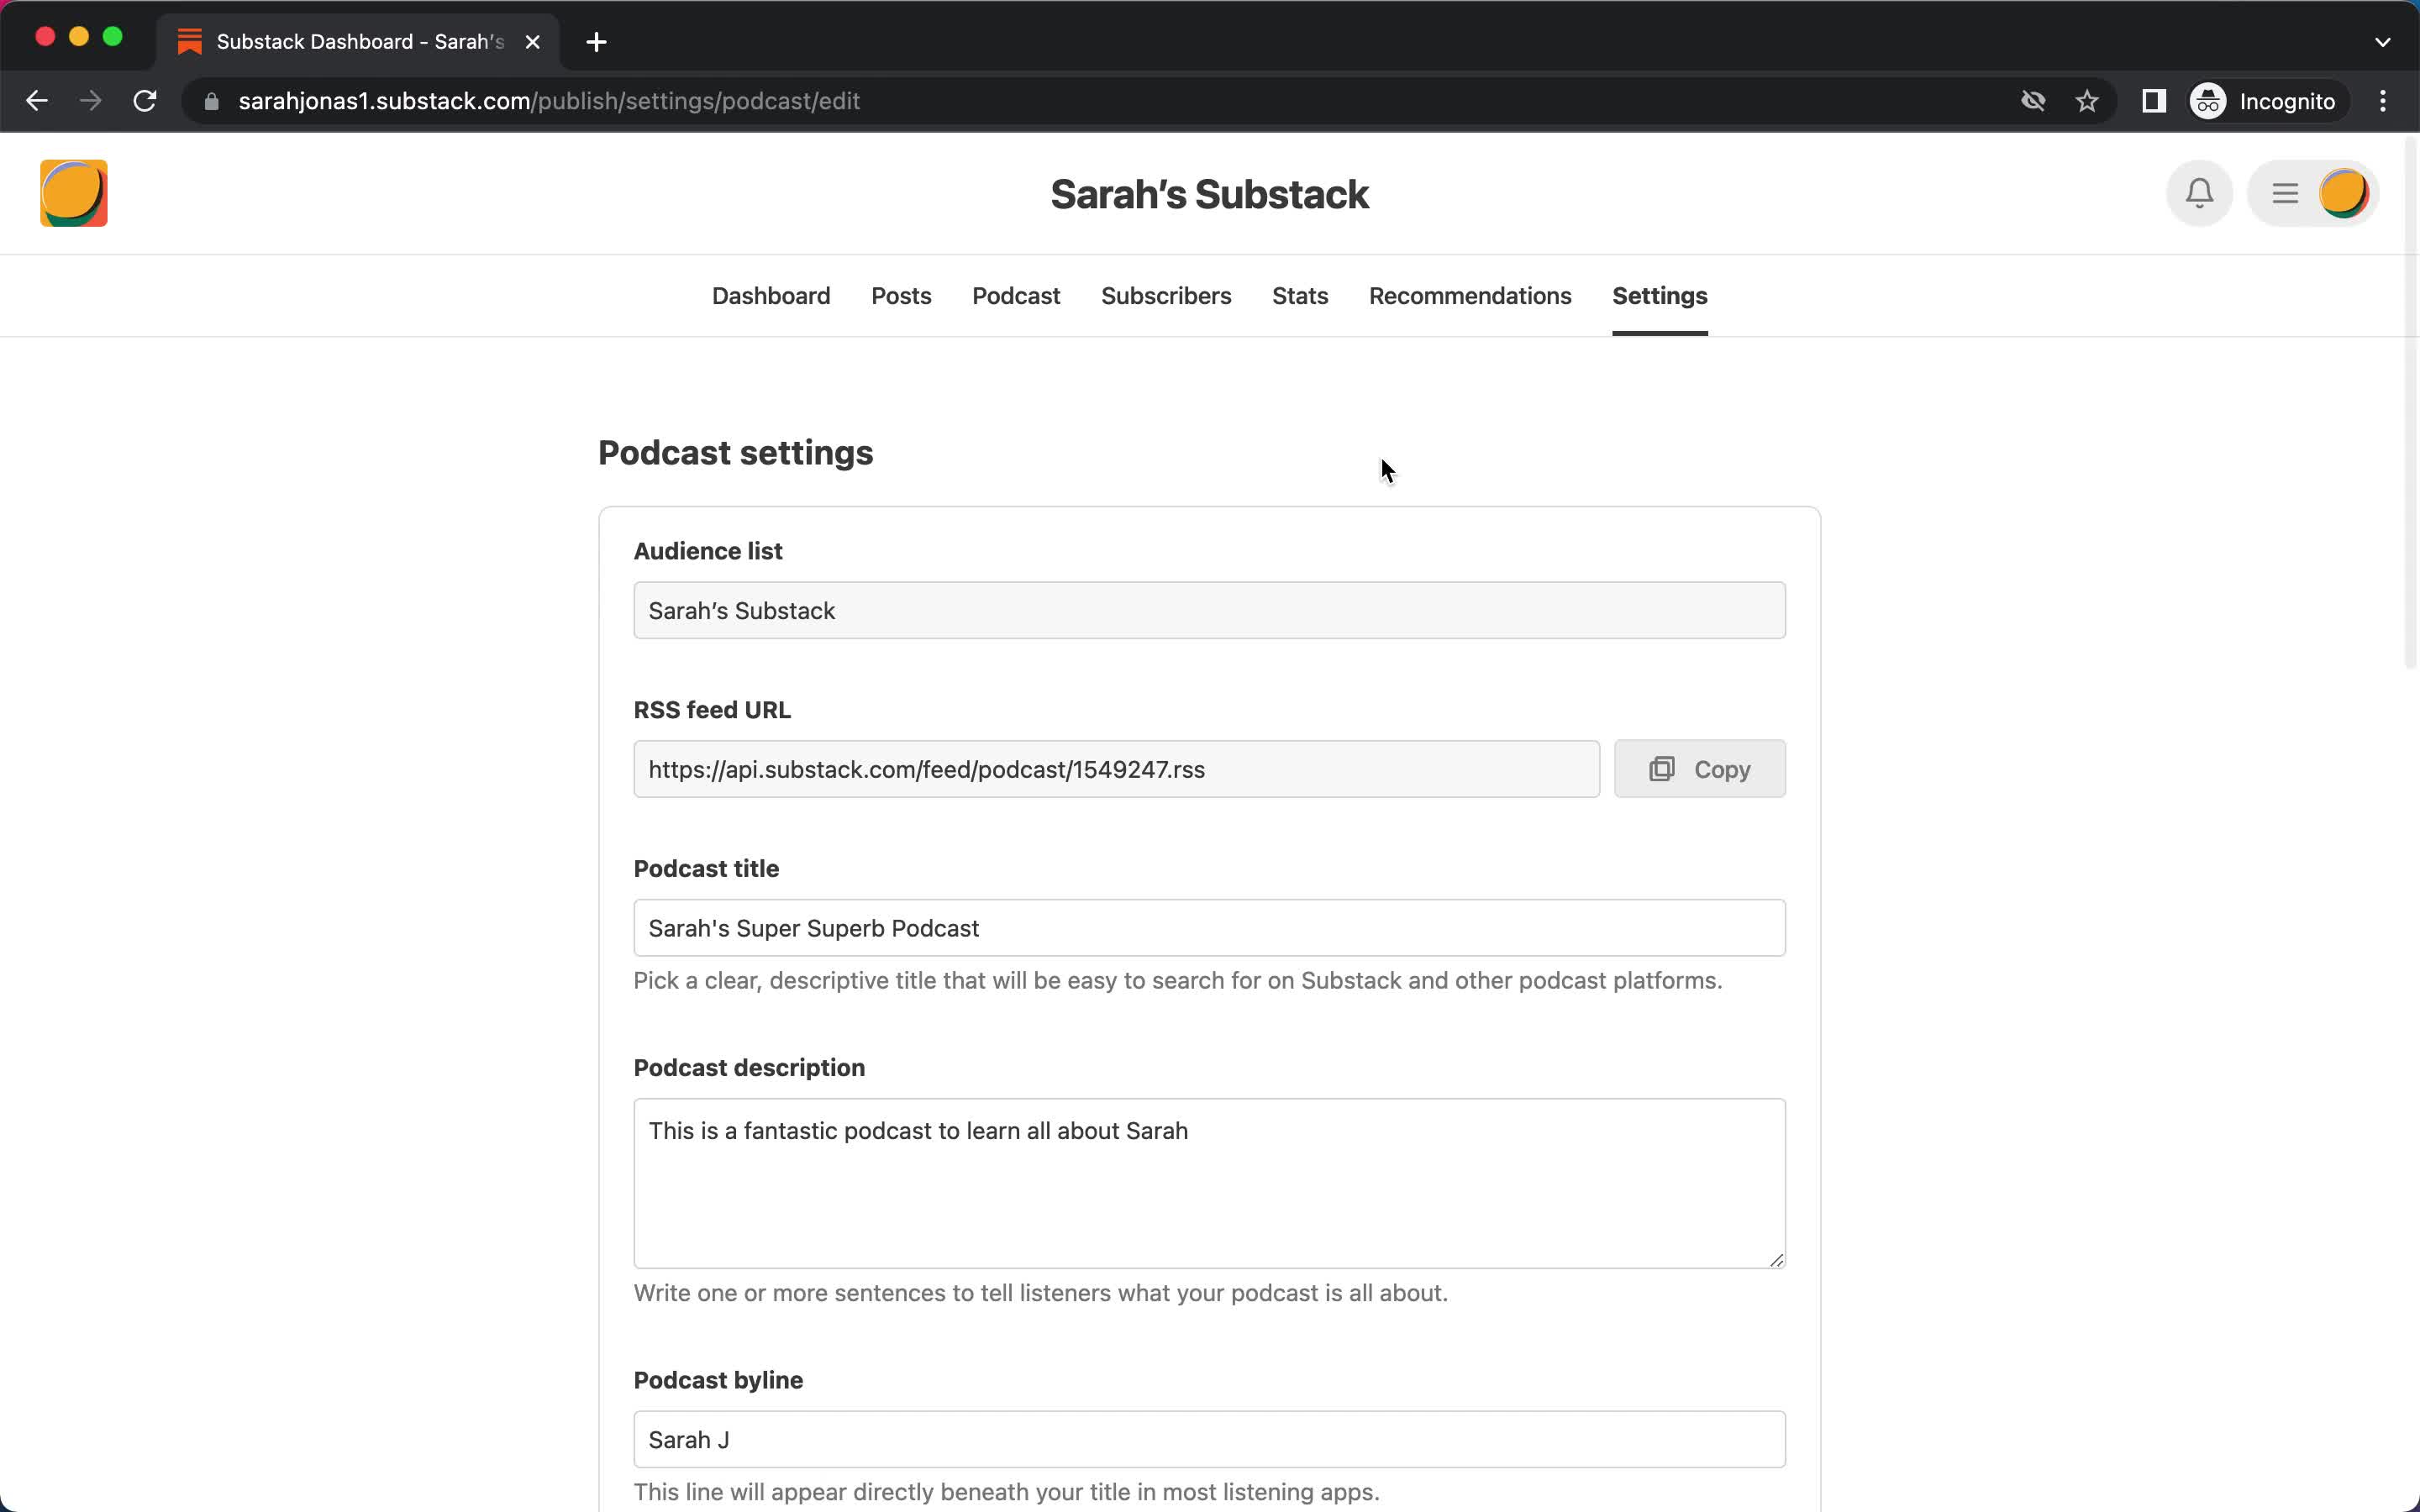This screenshot has width=2420, height=1512.
Task: Click the bell notification icon
Action: [2199, 193]
